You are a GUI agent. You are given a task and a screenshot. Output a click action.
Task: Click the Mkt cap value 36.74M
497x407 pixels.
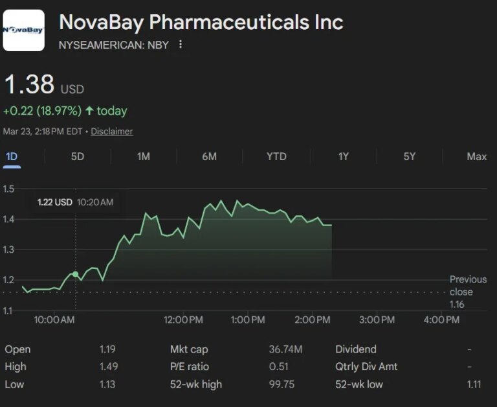click(285, 349)
